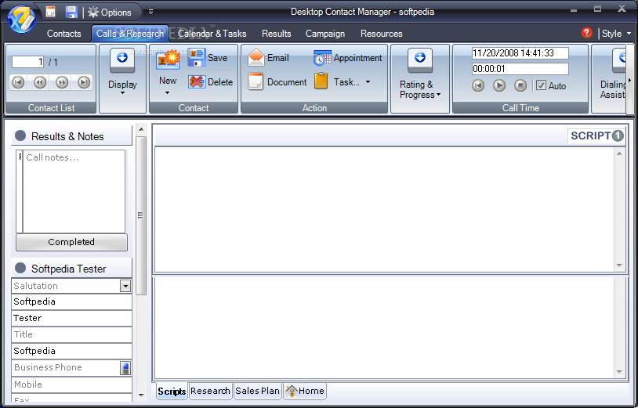Expand the Rating & Progress dropdown

pos(439,95)
